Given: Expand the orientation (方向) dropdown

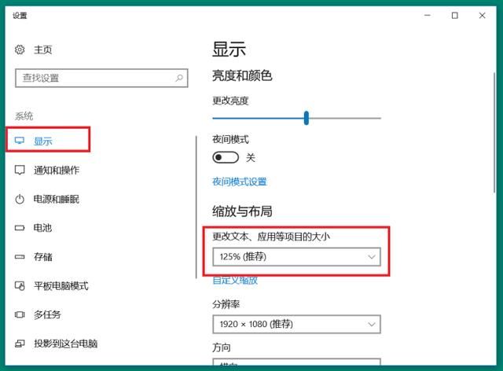Looking at the screenshot, I should click(296, 362).
